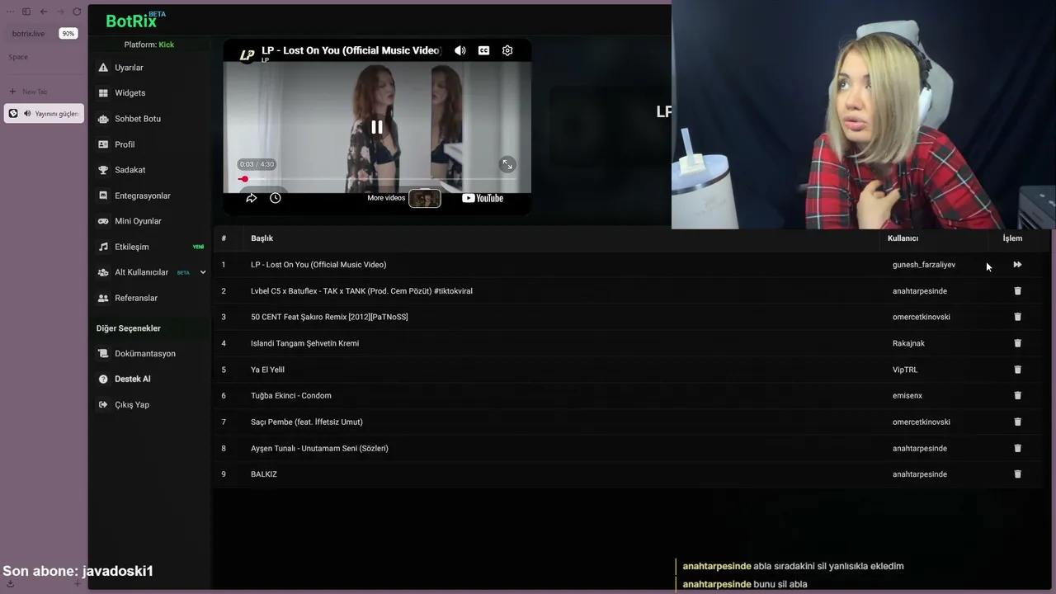
Task: Open YouTube player settings gear
Action: (507, 50)
